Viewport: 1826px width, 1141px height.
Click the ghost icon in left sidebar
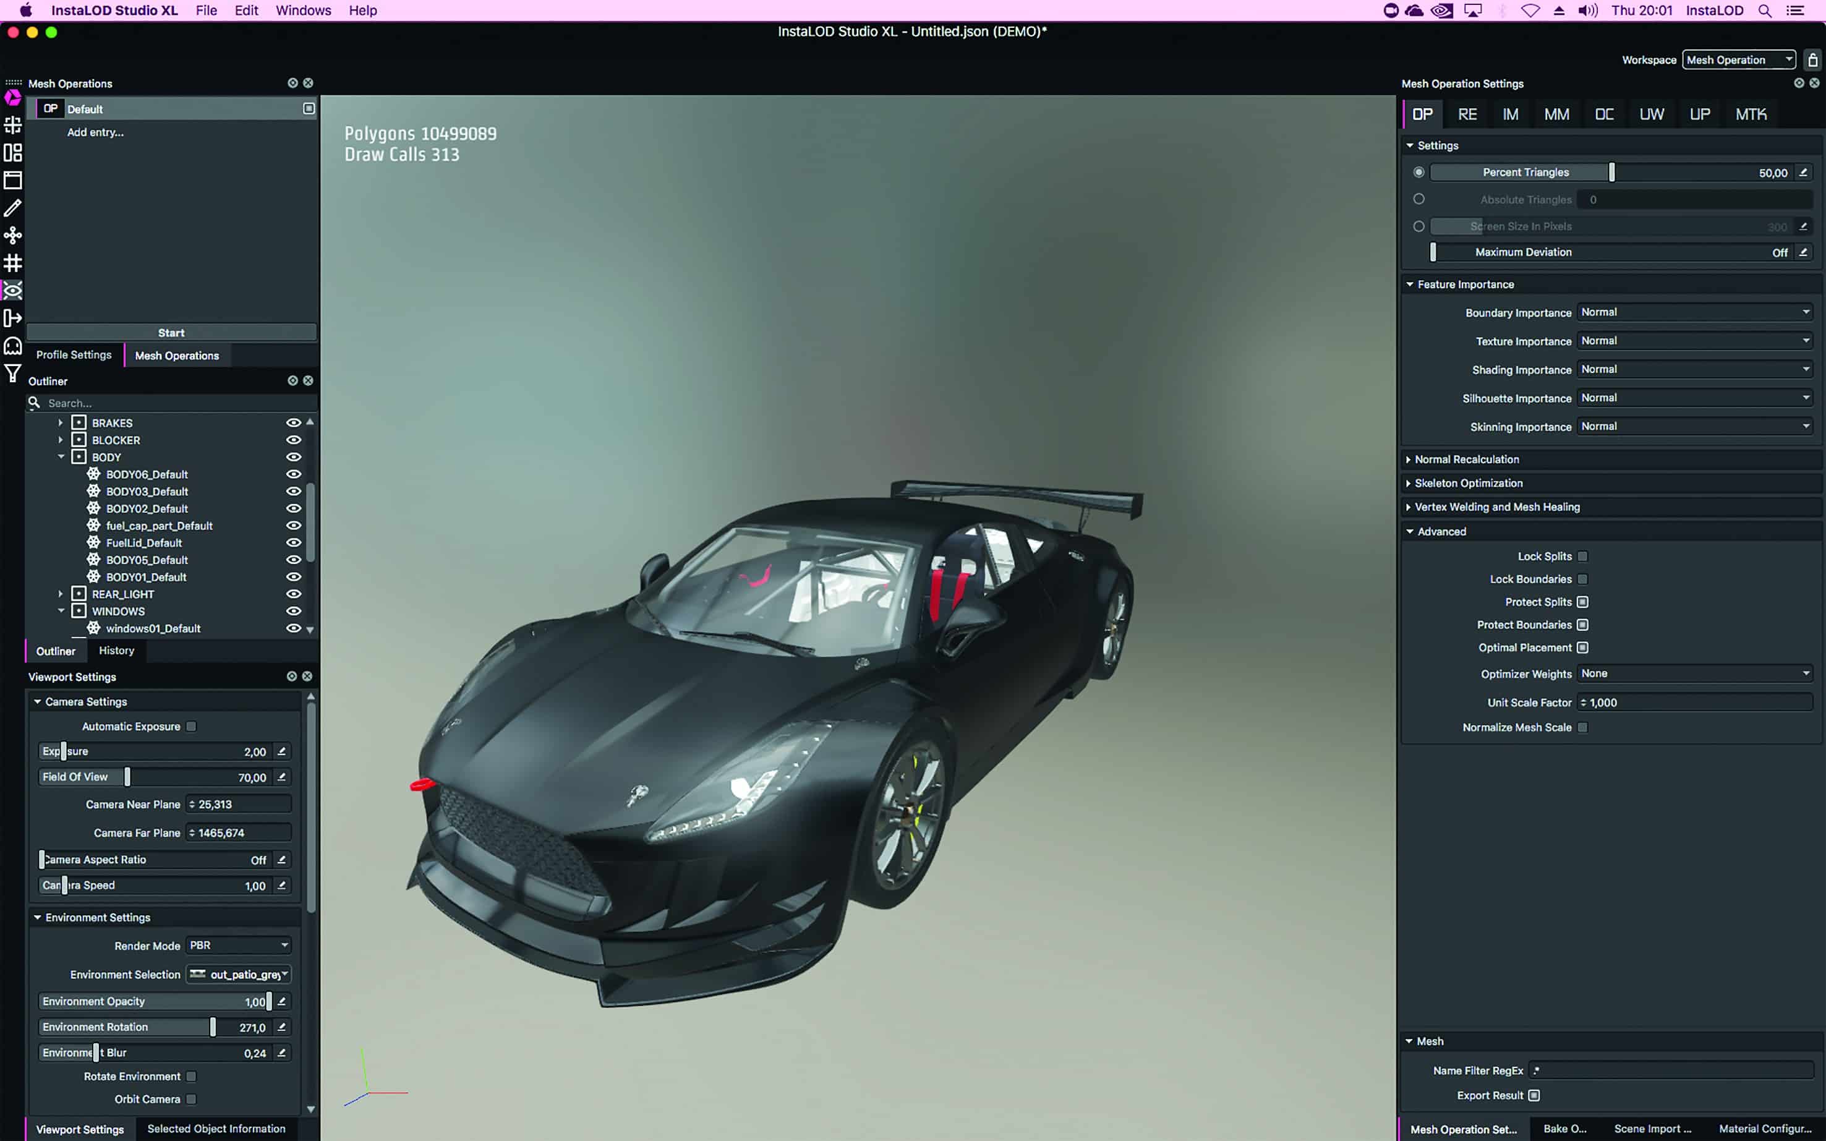click(13, 346)
